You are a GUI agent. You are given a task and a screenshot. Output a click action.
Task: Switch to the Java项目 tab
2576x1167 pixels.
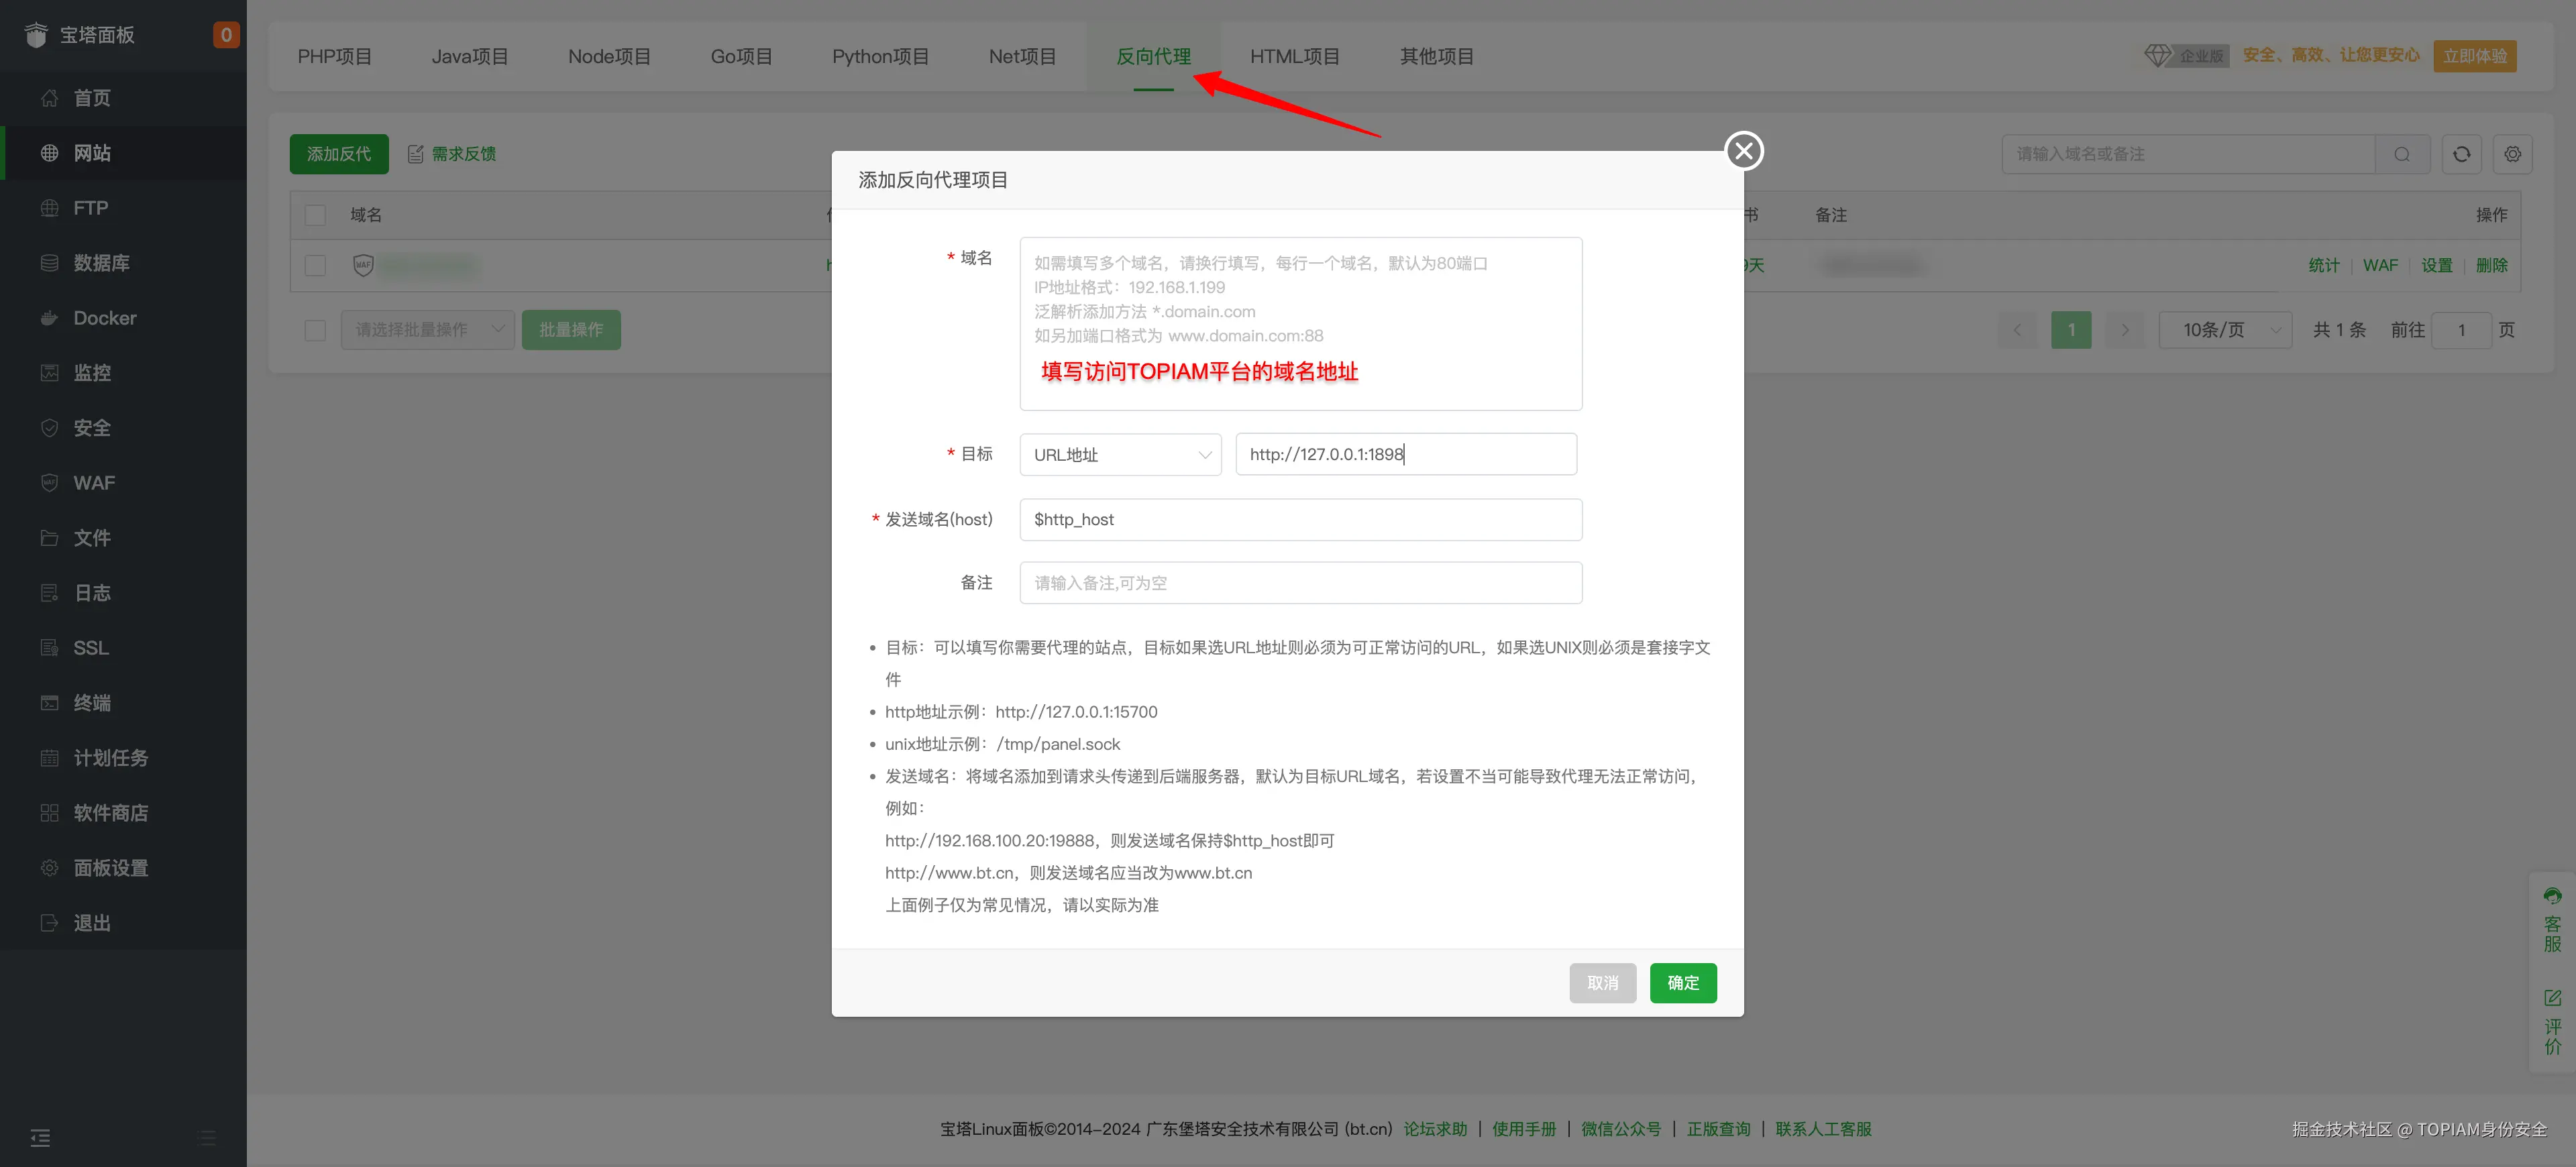469,57
